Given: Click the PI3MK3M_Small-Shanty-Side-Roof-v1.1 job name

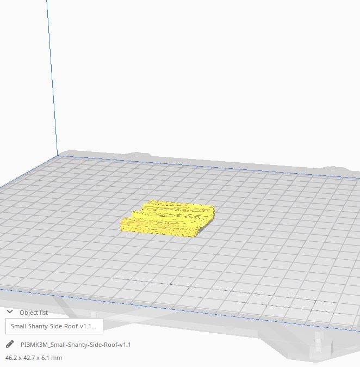Looking at the screenshot, I should click(76, 345).
